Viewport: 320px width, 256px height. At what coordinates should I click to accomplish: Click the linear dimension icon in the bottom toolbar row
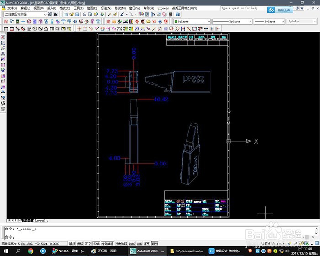(x=6, y=29)
